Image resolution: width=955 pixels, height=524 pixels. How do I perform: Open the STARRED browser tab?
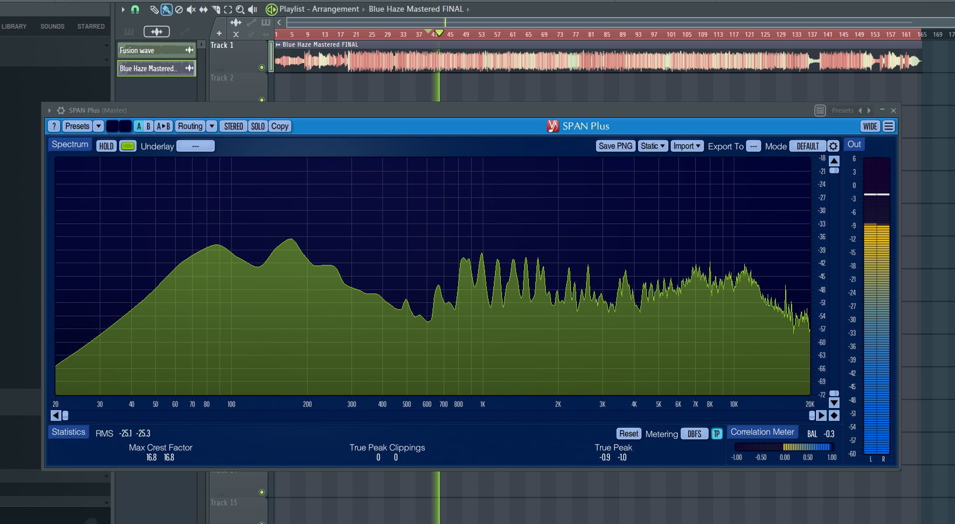[x=91, y=26]
